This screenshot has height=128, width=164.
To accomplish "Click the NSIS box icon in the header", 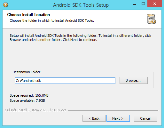I will tap(151, 19).
